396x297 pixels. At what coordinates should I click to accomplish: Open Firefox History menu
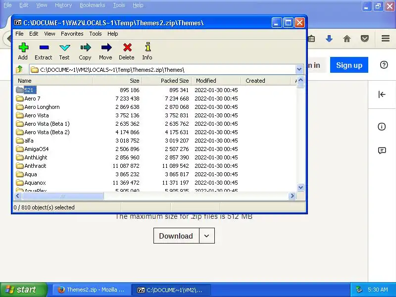[63, 5]
